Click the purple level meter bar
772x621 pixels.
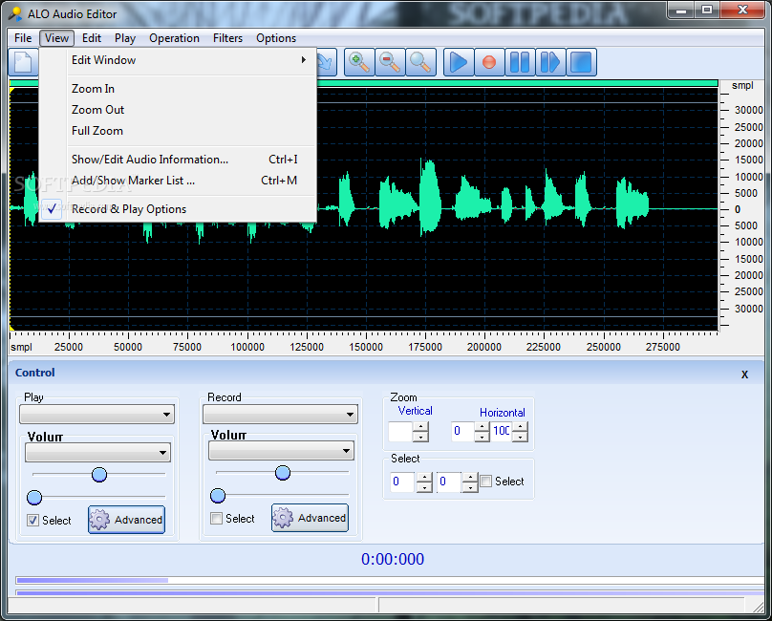[93, 581]
